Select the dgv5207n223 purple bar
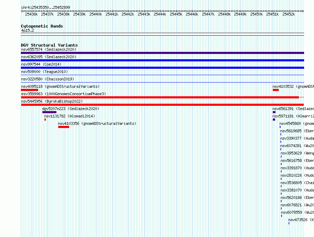 tap(49, 112)
